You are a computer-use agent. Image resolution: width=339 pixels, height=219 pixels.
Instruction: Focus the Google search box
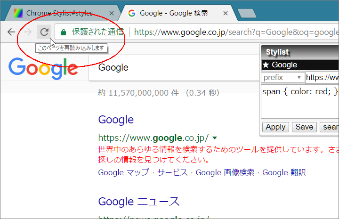point(174,68)
